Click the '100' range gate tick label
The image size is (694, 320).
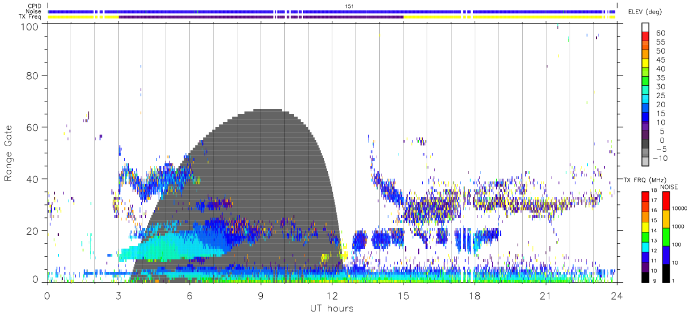[x=29, y=26]
